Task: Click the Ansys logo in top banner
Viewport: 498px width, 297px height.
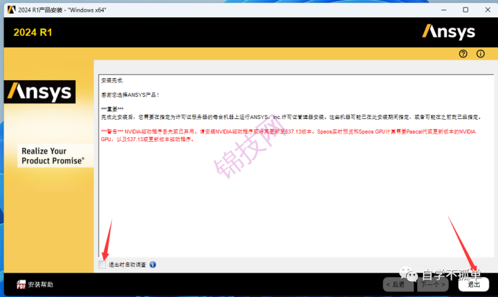Action: click(x=448, y=32)
